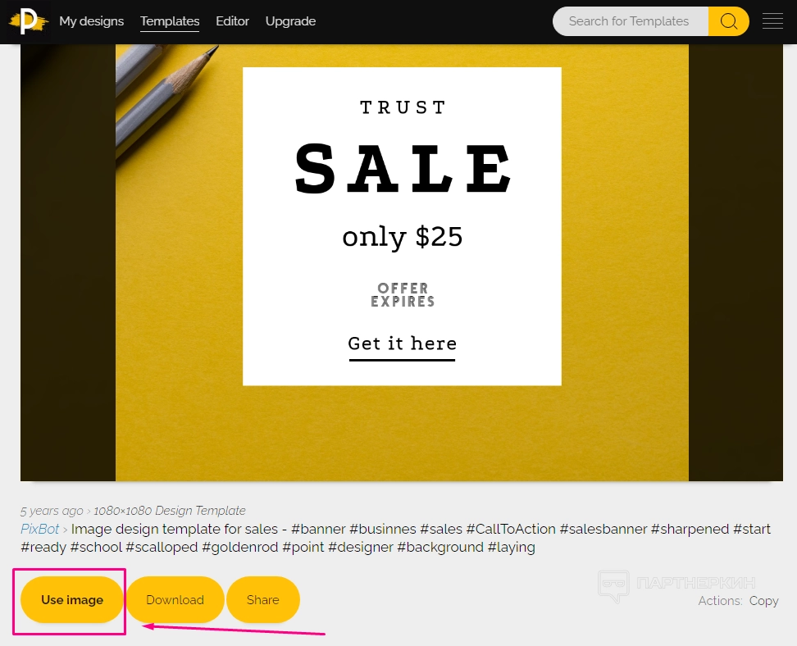The height and width of the screenshot is (646, 797).
Task: Click the #salesbanner hashtag
Action: 603,529
